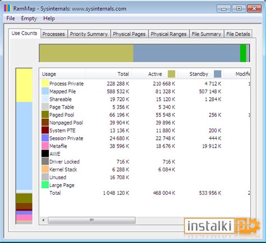Click the brown Nonpaged Pool swatch

point(45,123)
